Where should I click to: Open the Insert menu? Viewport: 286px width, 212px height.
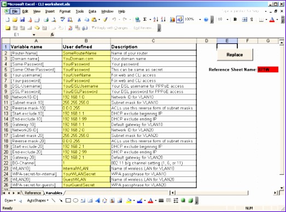click(50, 12)
